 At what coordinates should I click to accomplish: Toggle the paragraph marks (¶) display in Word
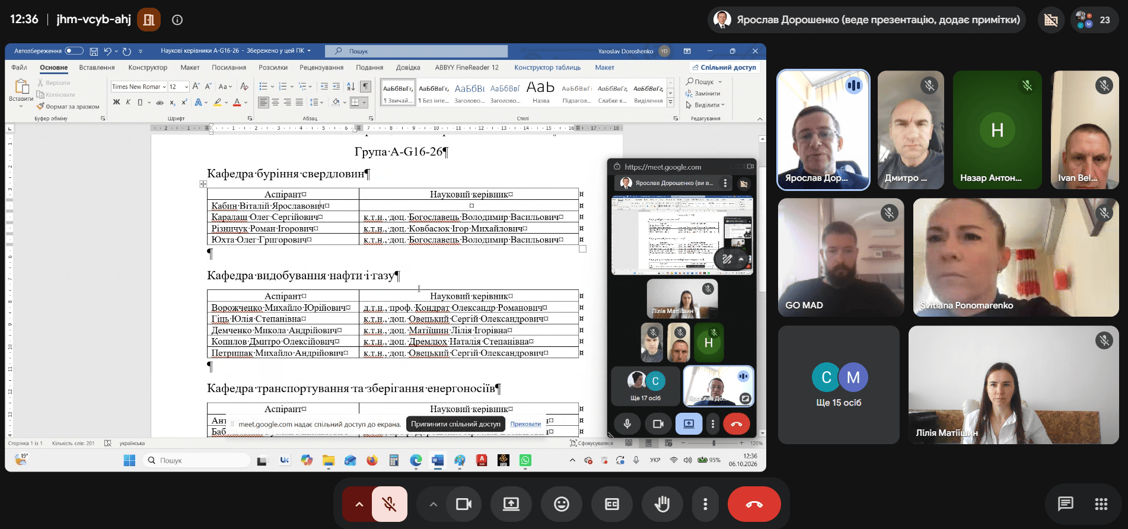(366, 87)
